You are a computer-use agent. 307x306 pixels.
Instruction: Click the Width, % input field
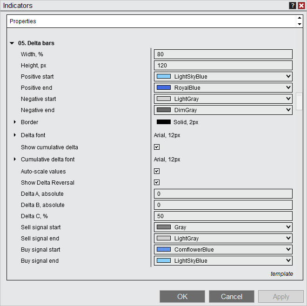pyautogui.click(x=223, y=54)
